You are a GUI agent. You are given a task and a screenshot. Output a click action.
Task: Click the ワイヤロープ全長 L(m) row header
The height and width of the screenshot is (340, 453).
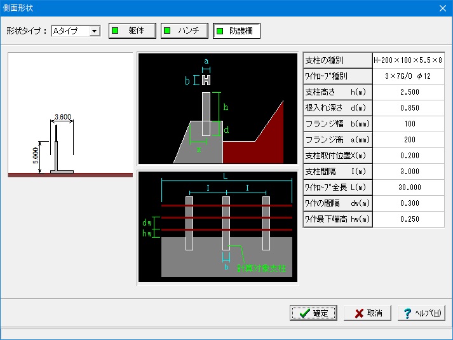click(338, 187)
